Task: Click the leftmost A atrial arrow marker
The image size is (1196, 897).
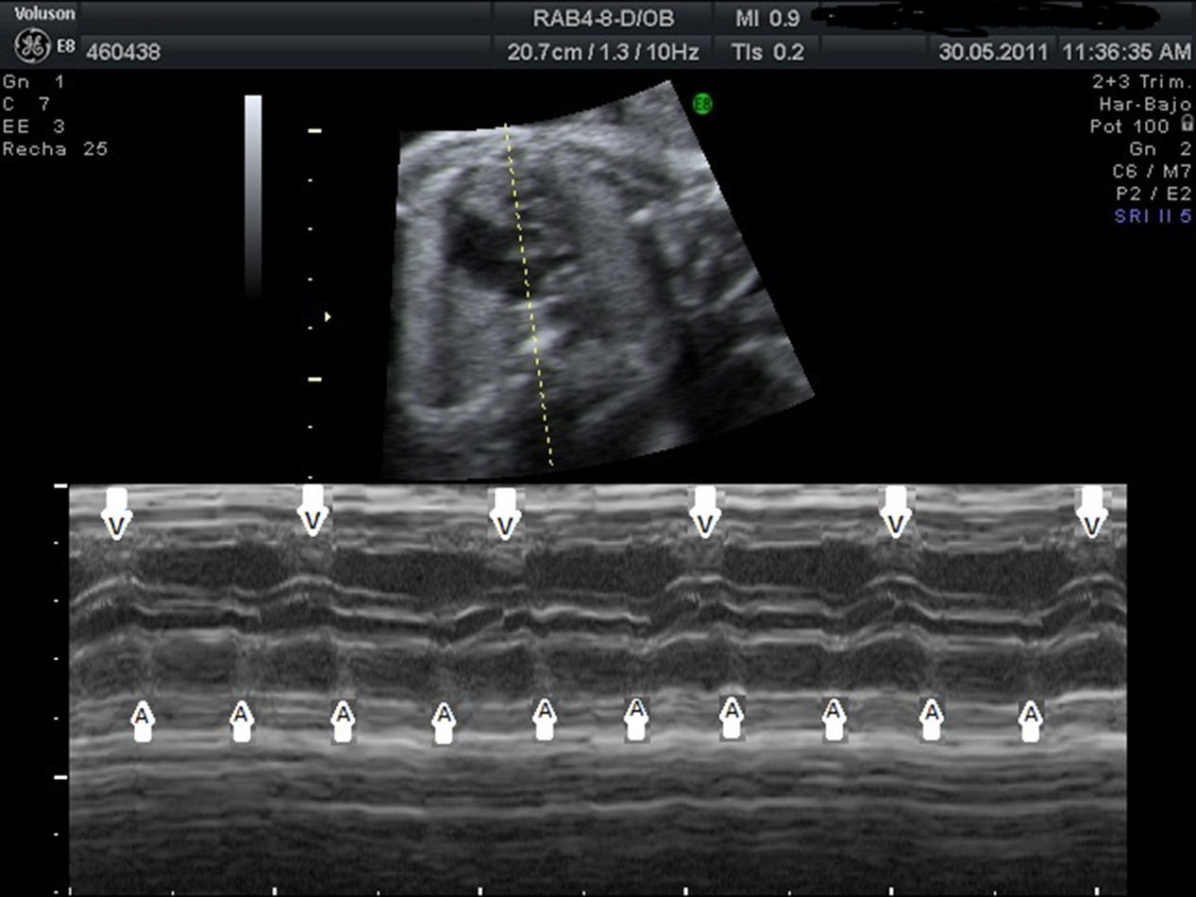Action: 142,721
